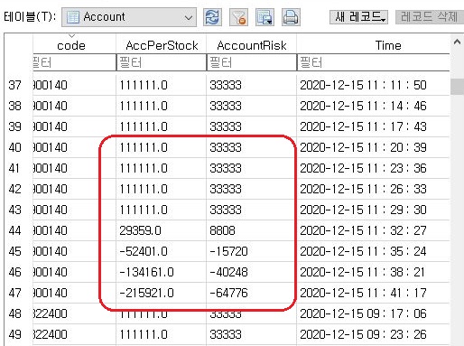The height and width of the screenshot is (346, 464).
Task: Select row header 49
Action: (15, 334)
